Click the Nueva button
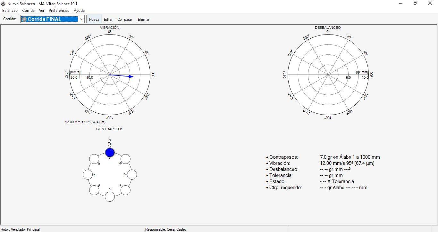Viewport: 438px width, 232px height. point(94,19)
